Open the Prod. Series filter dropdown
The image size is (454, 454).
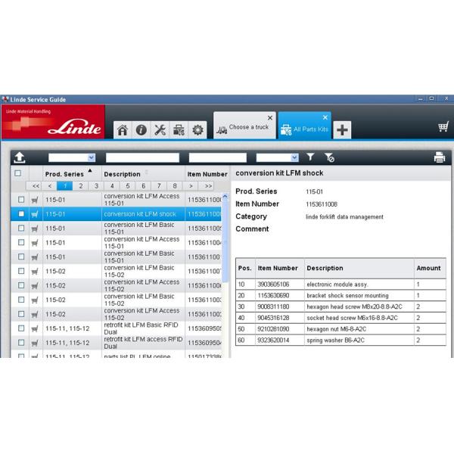tap(92, 157)
